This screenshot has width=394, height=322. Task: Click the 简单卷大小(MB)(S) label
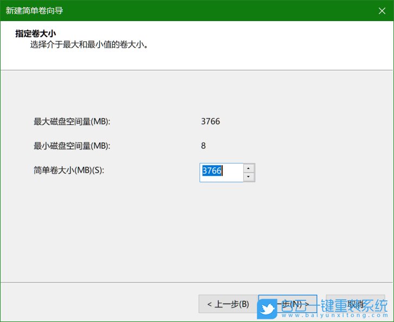pos(69,170)
